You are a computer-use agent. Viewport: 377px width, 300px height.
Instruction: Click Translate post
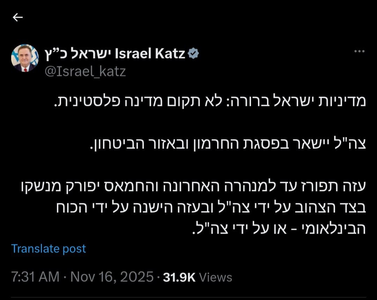(x=49, y=249)
